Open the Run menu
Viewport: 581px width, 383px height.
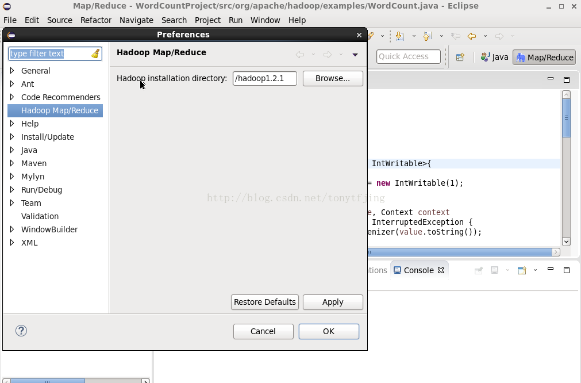pos(236,20)
